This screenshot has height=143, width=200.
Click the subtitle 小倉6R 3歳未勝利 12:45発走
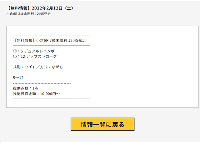(x=28, y=14)
